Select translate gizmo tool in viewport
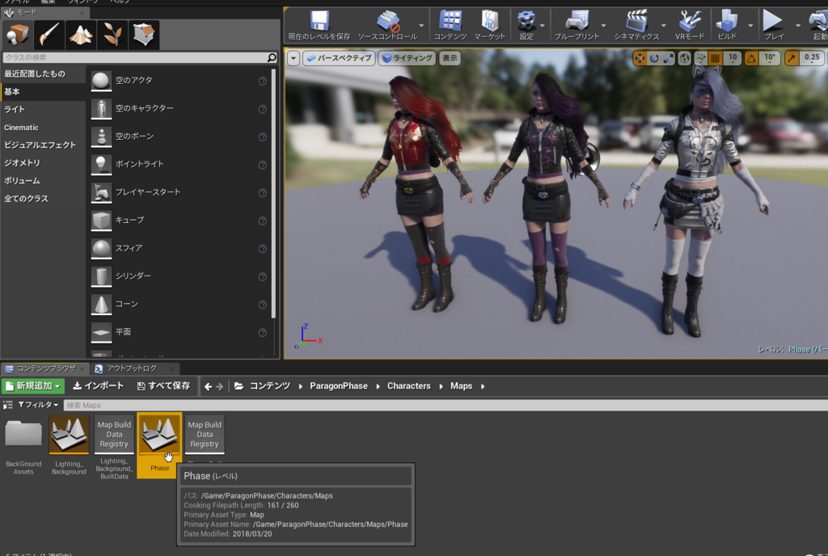Viewport: 828px width, 556px height. pyautogui.click(x=640, y=58)
